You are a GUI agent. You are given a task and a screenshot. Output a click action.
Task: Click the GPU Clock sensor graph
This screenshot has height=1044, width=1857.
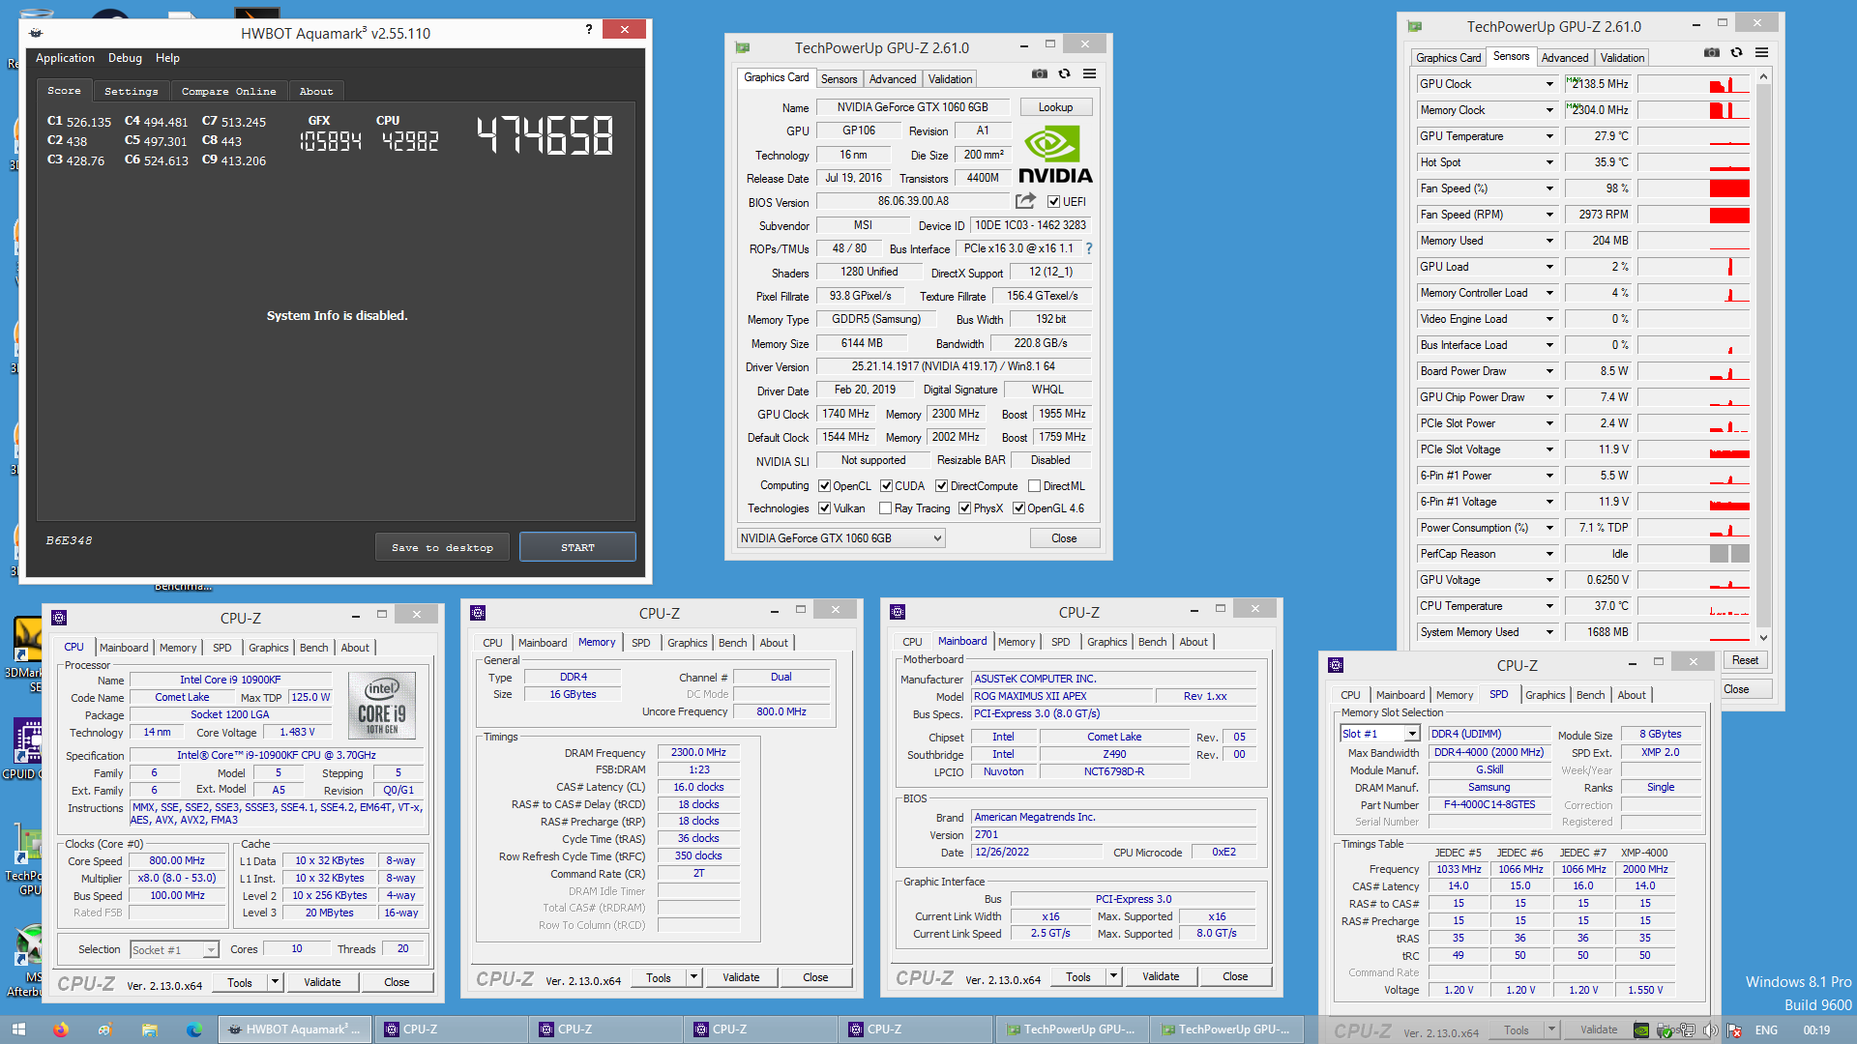[x=1694, y=84]
